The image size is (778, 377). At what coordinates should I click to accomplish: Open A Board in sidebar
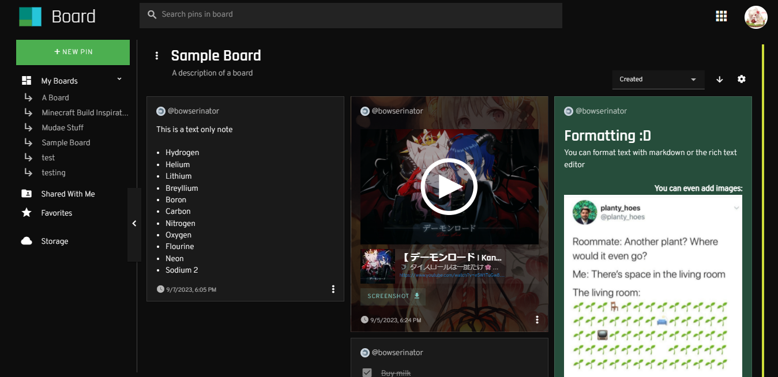(x=55, y=98)
